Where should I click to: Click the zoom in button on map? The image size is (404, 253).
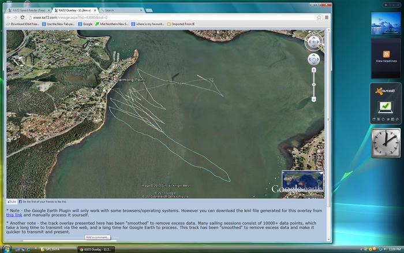pos(314,70)
